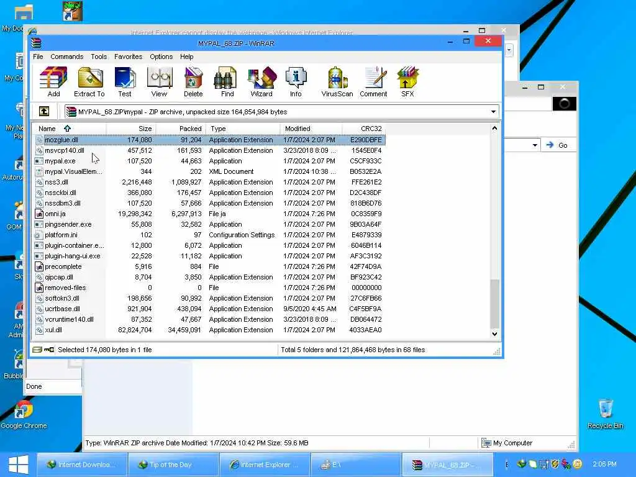Select the omni.ja file icon
Image resolution: width=636 pixels, height=477 pixels.
pyautogui.click(x=39, y=214)
